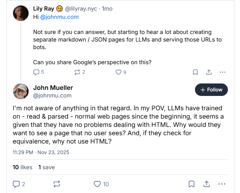Open more options on John Mueller's post
The image size is (240, 193).
[223, 184]
